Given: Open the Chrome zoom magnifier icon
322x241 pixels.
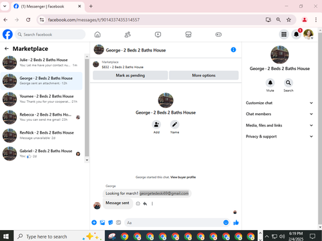Looking at the screenshot, I should pyautogui.click(x=278, y=20).
